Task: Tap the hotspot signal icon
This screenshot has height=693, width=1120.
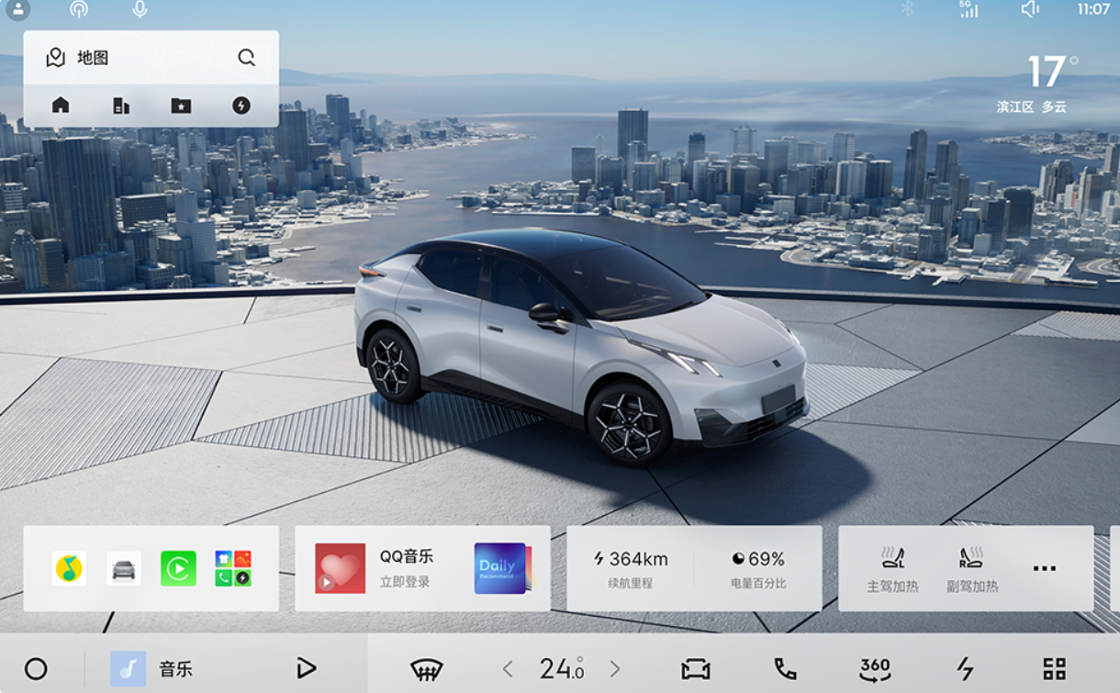Action: point(79,9)
